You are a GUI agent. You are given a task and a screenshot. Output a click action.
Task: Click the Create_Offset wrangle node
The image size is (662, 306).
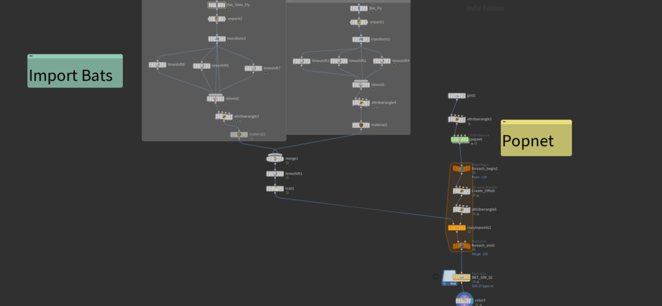coord(462,191)
